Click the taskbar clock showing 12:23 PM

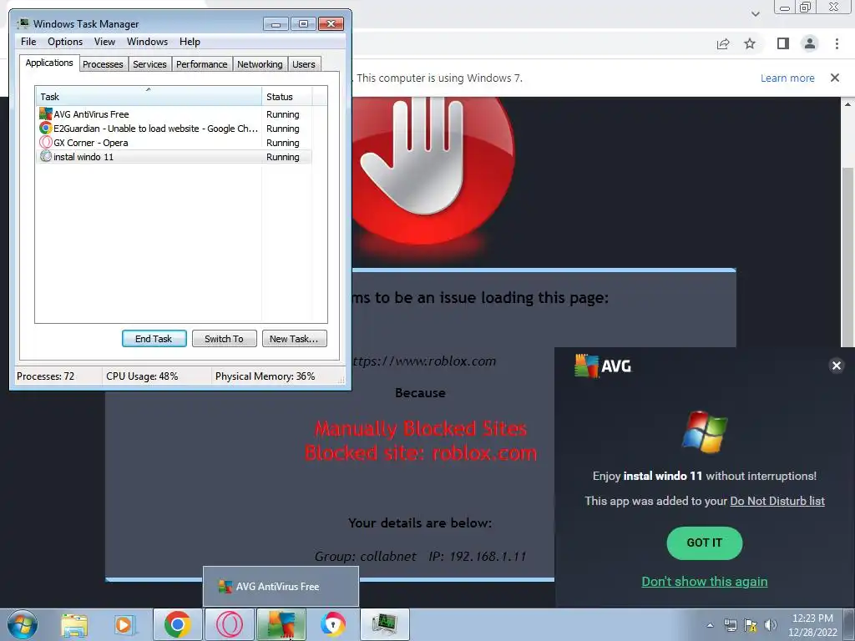click(812, 625)
